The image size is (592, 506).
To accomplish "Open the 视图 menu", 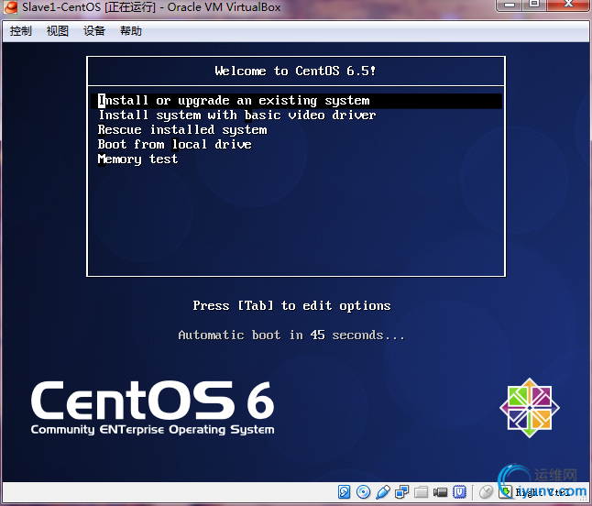I will click(58, 31).
